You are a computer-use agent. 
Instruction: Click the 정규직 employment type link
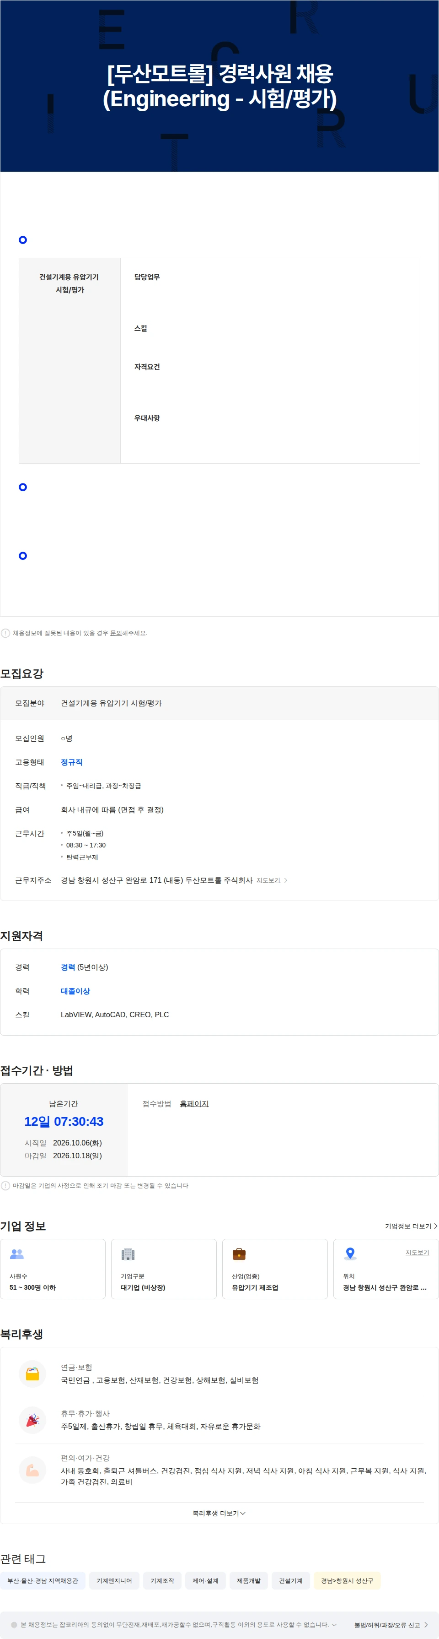(x=72, y=762)
